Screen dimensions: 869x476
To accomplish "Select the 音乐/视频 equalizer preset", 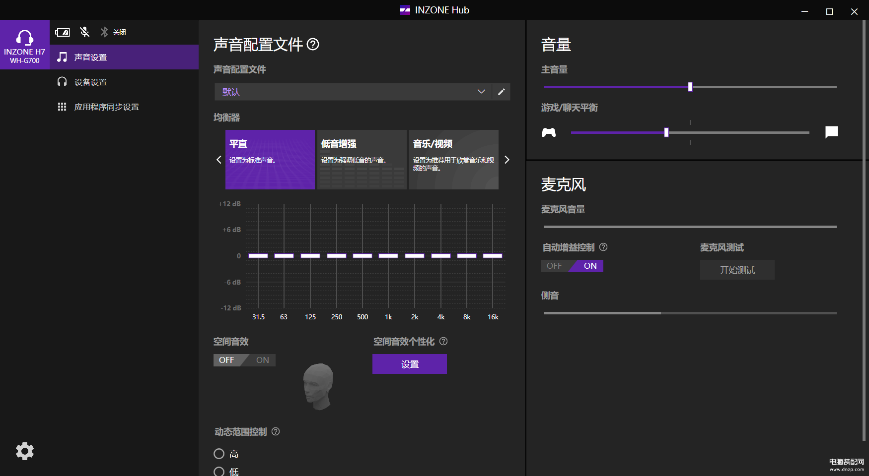I will click(454, 160).
